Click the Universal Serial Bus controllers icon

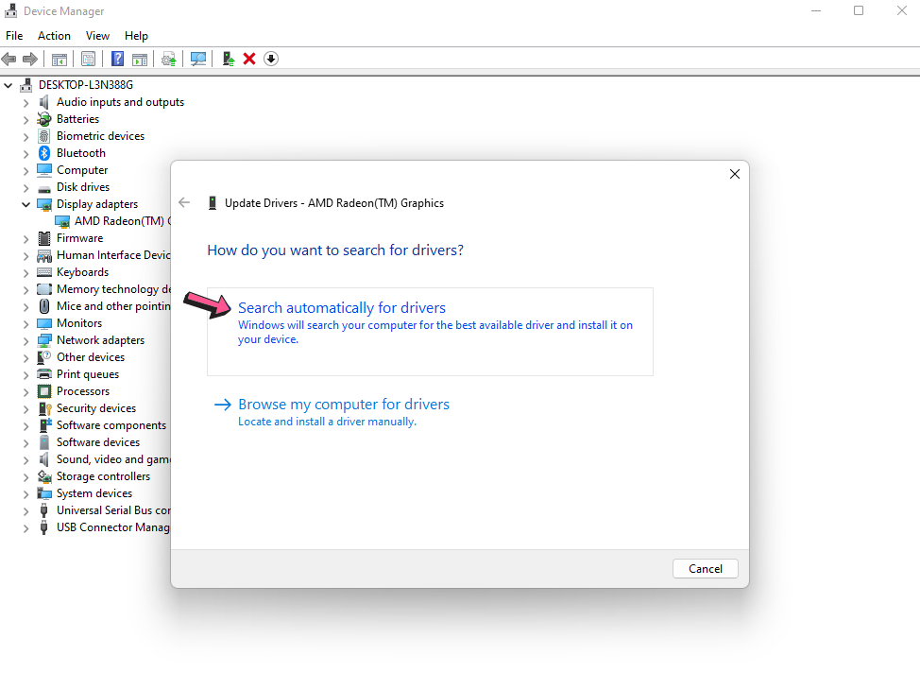click(x=44, y=511)
